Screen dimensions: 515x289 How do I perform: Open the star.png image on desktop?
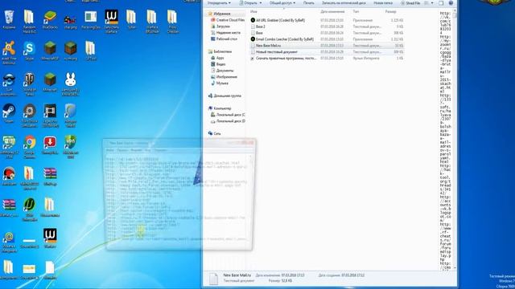click(70, 22)
